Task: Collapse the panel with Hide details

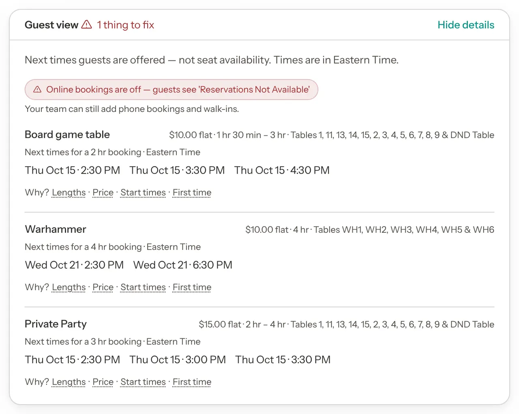Action: click(466, 25)
